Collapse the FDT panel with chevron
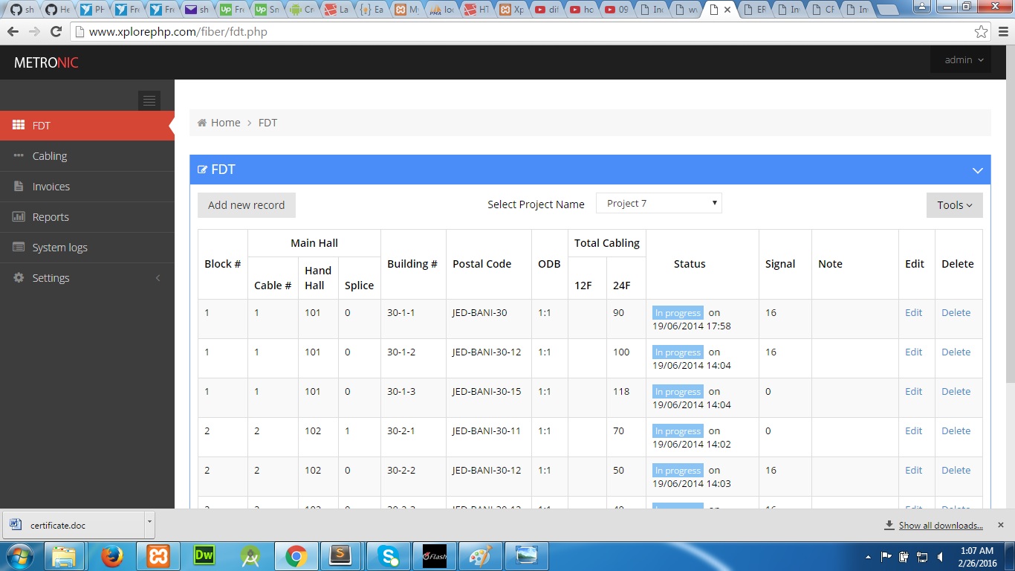The width and height of the screenshot is (1015, 571). [977, 170]
